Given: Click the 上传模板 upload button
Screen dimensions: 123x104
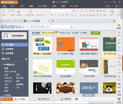Looking at the screenshot, I should (x=20, y=99).
